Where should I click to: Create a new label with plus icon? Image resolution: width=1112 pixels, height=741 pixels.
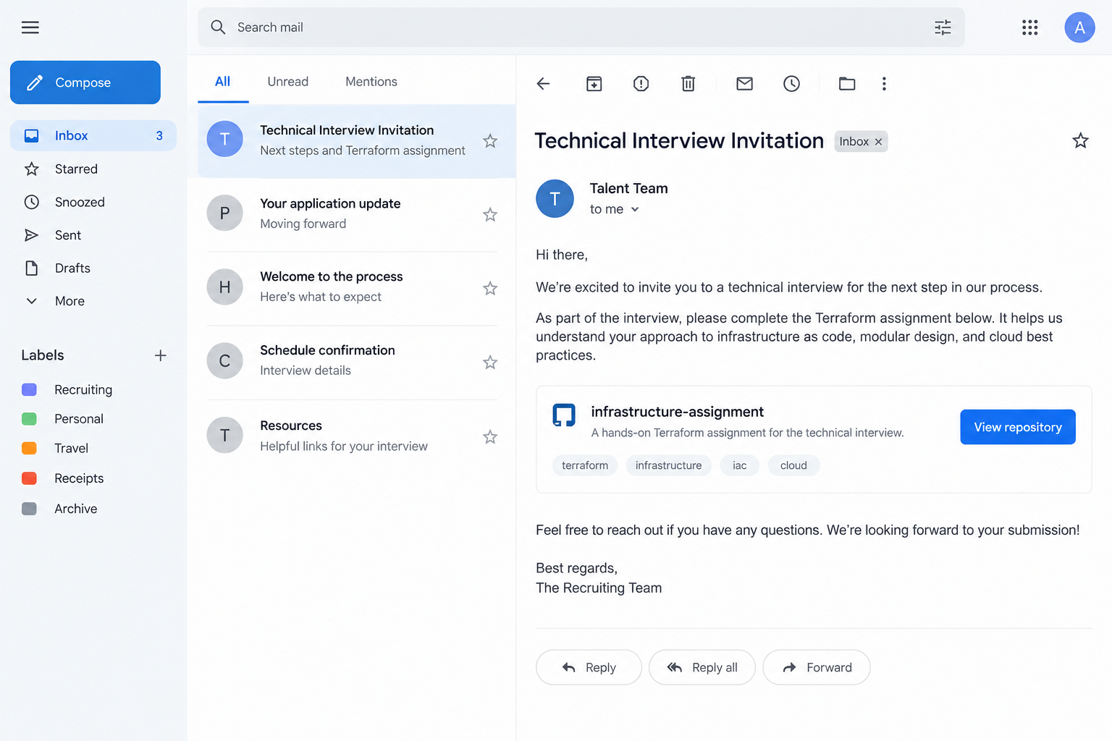click(161, 355)
